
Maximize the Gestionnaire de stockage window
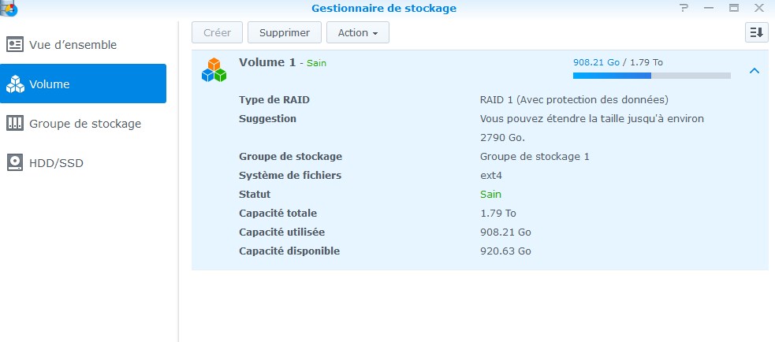click(734, 7)
